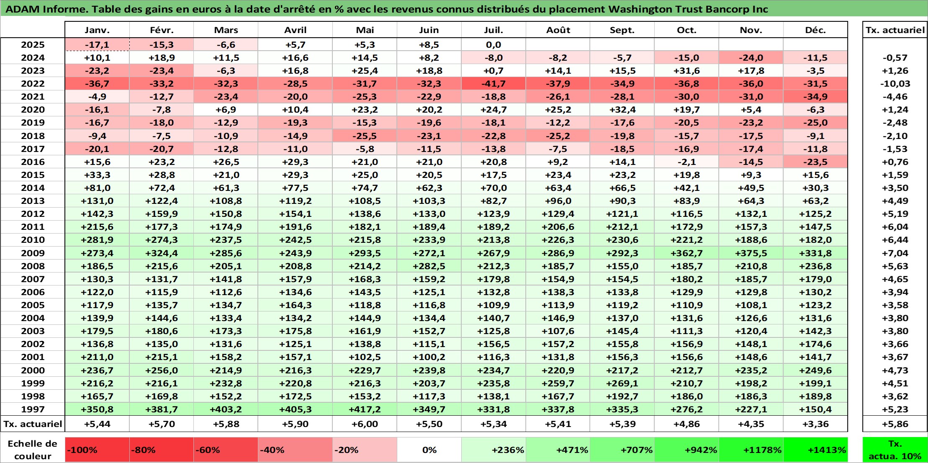Click the Tx. actua. 10% green box

(895, 450)
